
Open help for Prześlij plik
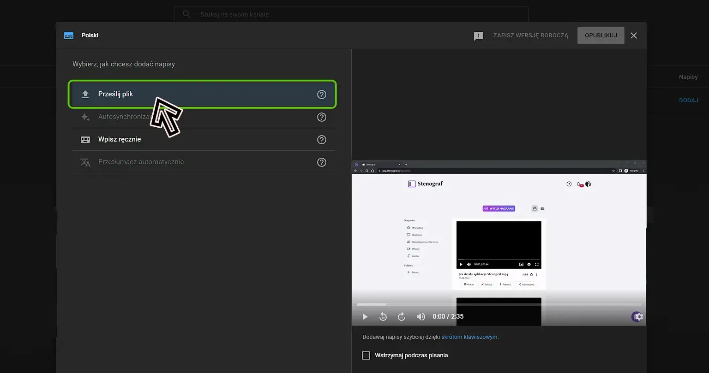pos(322,95)
